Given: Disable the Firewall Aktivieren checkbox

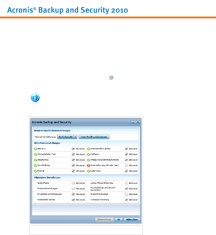Looking at the screenshot, I should [x=73, y=171].
